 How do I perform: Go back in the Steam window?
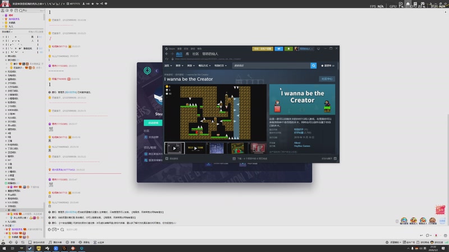(167, 54)
